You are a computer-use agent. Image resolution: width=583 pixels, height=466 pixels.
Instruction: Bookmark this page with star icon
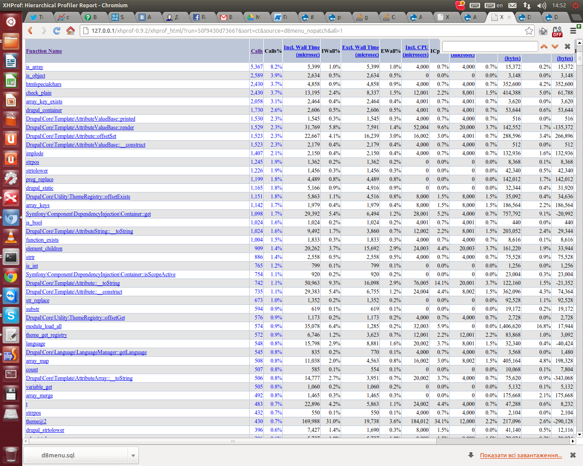point(529,30)
